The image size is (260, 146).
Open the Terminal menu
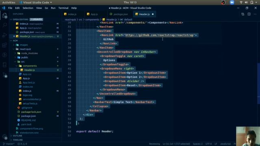[63, 8]
